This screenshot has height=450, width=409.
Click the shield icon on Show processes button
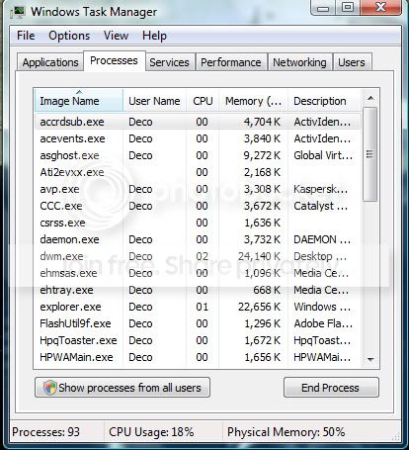[50, 388]
